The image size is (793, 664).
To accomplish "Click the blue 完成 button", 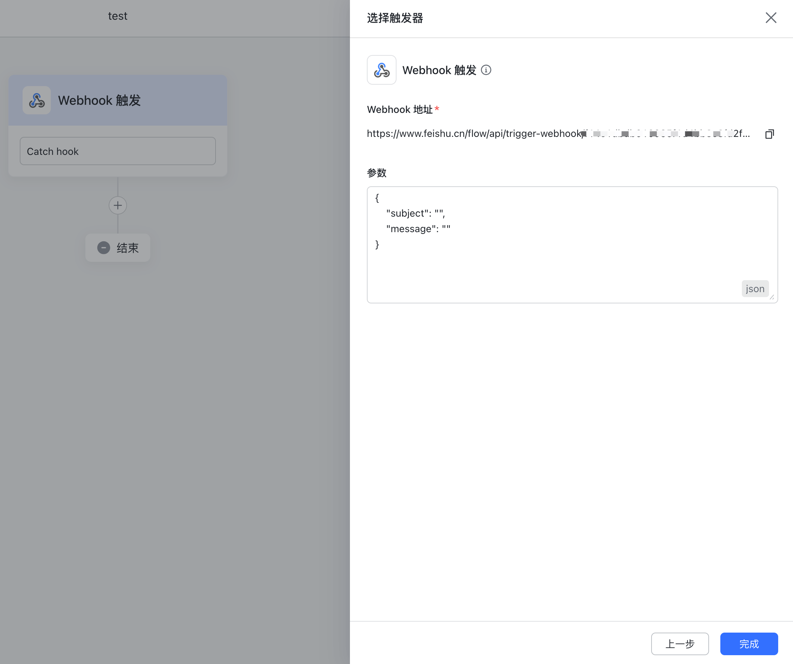I will [x=749, y=644].
